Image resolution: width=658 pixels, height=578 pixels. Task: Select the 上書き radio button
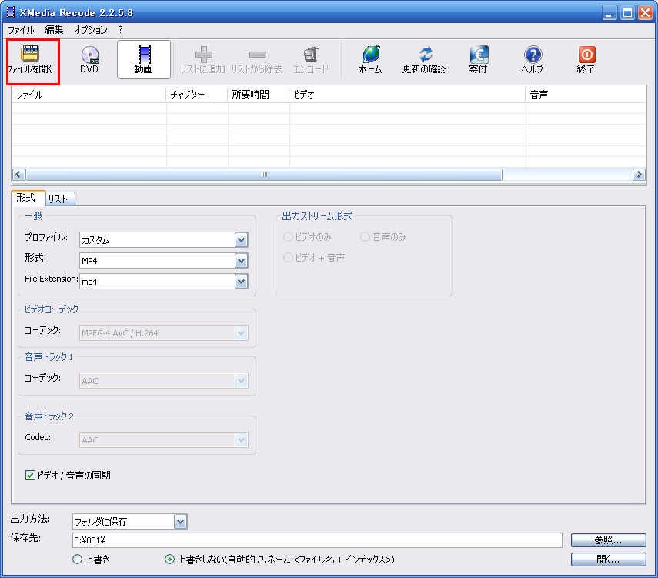(77, 559)
